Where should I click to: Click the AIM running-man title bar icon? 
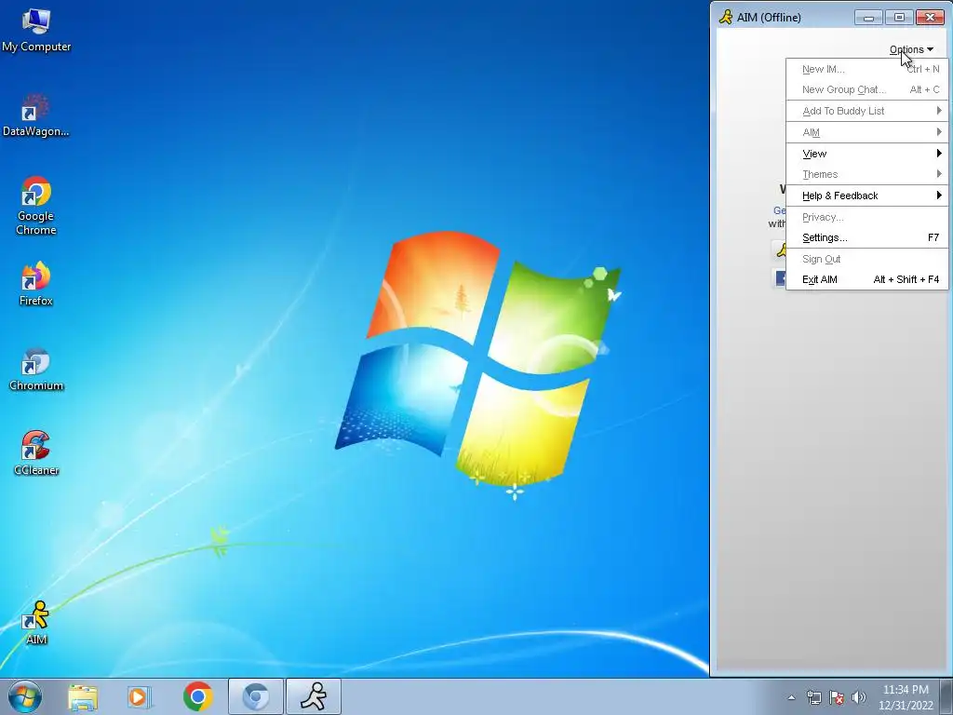[726, 17]
